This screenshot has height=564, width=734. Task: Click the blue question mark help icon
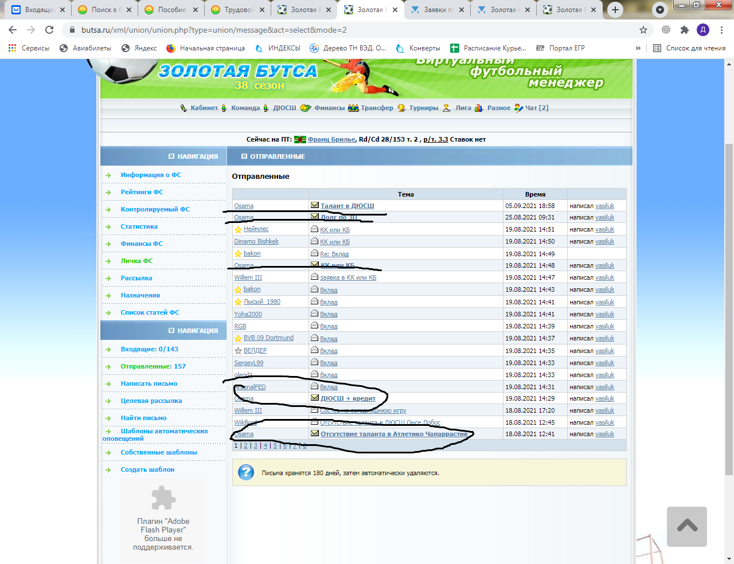pos(246,472)
